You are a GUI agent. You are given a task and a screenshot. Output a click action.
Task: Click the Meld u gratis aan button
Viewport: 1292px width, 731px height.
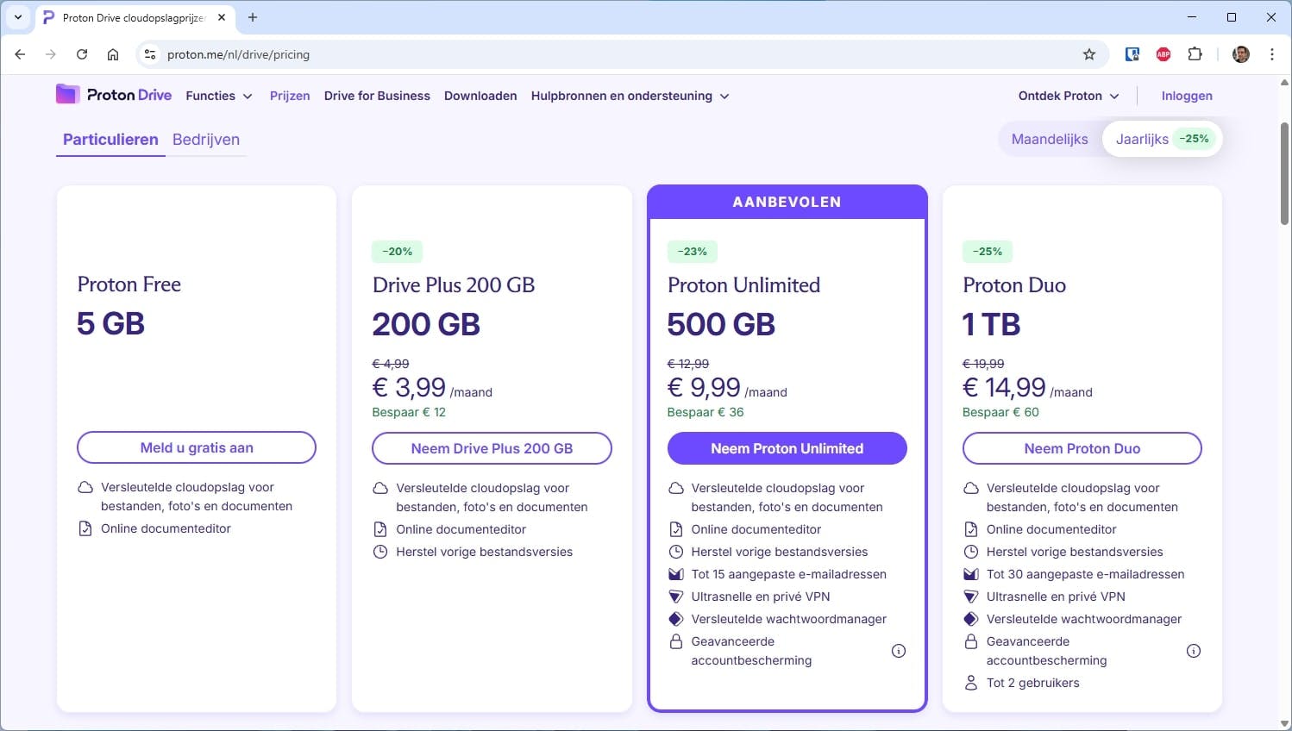[196, 447]
